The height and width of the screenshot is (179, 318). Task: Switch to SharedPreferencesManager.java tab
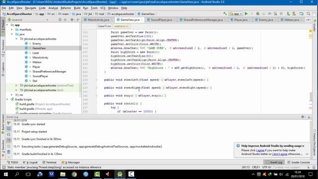(203, 20)
